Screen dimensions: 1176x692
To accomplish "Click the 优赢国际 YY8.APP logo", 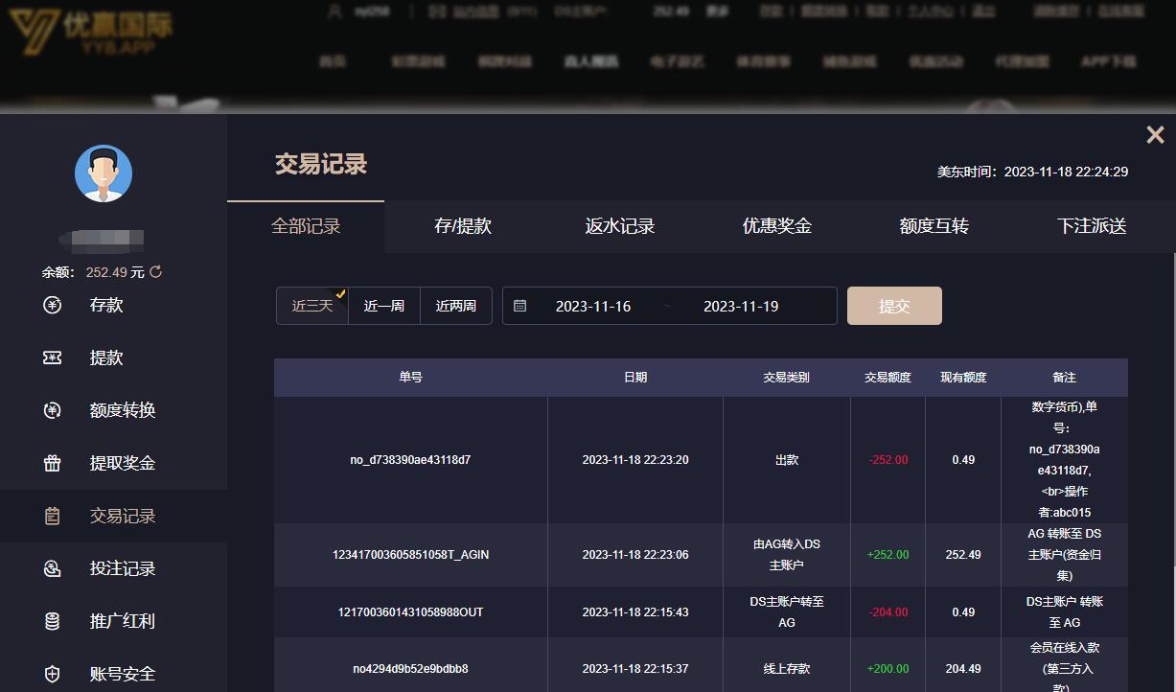I will tap(90, 31).
